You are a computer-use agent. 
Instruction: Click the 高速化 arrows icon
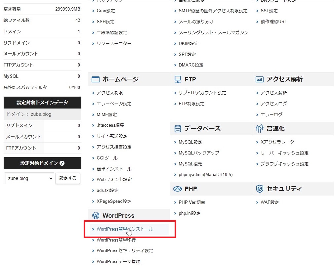260,128
